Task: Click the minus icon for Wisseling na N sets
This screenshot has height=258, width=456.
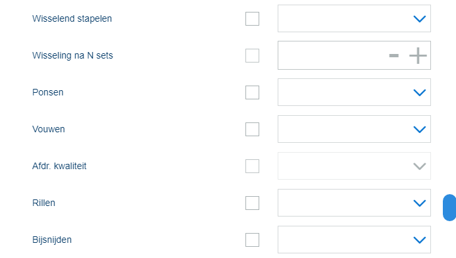Action: (393, 55)
